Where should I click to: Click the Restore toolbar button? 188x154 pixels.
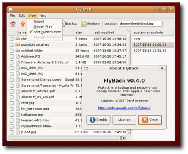90,24
